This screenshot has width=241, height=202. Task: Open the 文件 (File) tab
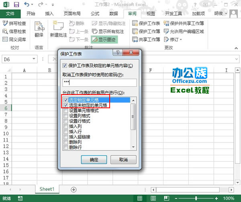[x=10, y=14]
